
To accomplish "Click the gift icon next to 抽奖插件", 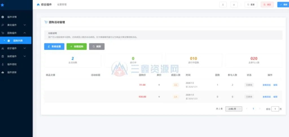I will pyautogui.click(x=3, y=56).
